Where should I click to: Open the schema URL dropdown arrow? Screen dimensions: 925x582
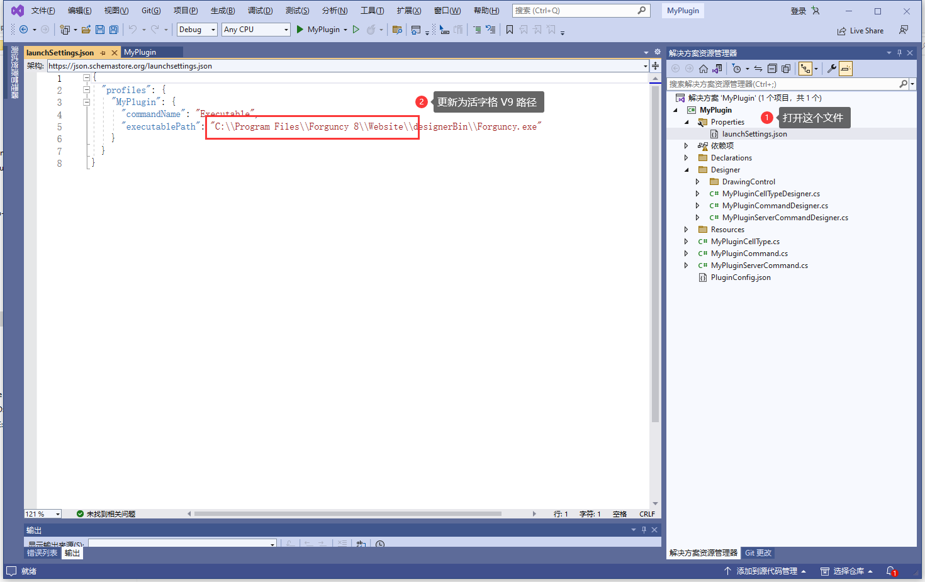[x=645, y=66]
